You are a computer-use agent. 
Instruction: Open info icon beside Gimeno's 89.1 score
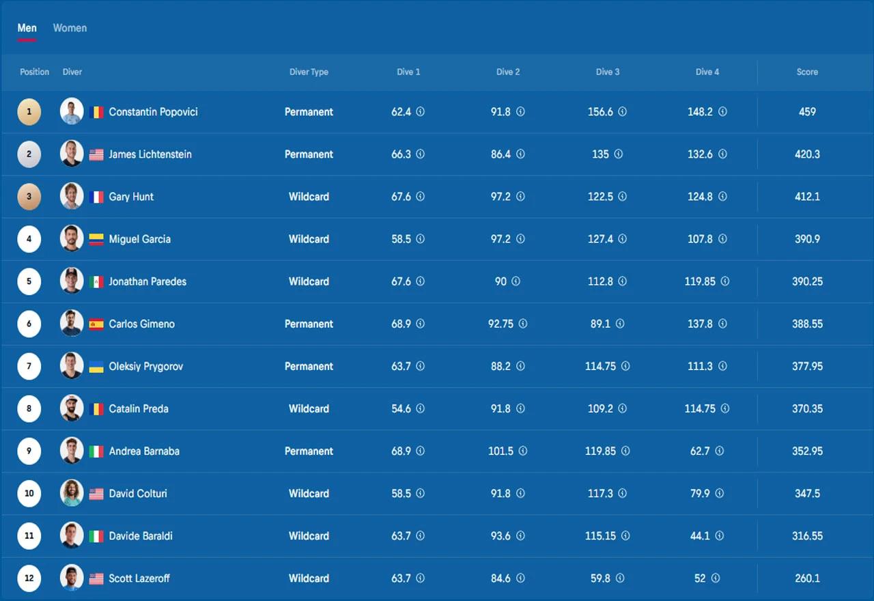[x=620, y=324]
